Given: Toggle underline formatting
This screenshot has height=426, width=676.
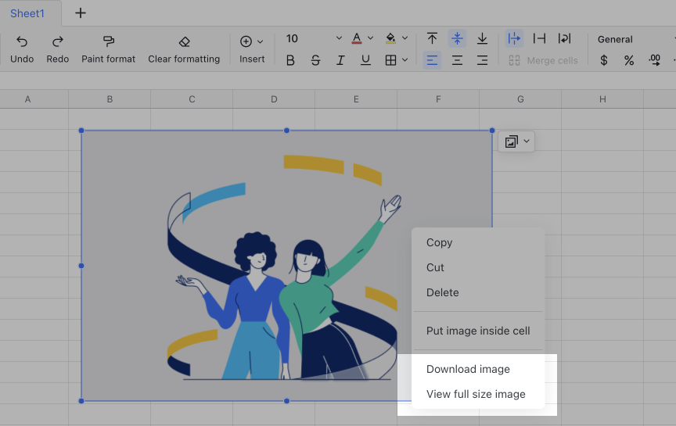Looking at the screenshot, I should pyautogui.click(x=365, y=60).
